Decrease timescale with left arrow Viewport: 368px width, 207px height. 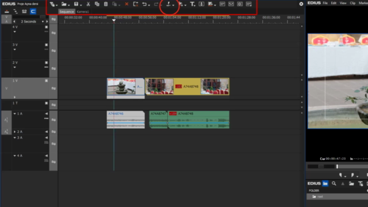coord(14,22)
